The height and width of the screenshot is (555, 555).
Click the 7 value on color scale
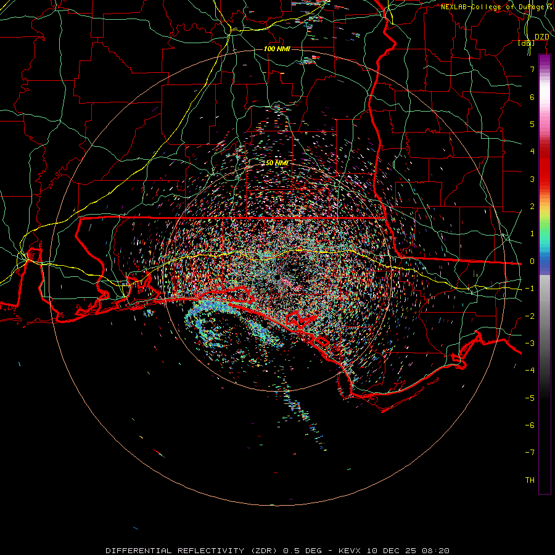[x=532, y=70]
